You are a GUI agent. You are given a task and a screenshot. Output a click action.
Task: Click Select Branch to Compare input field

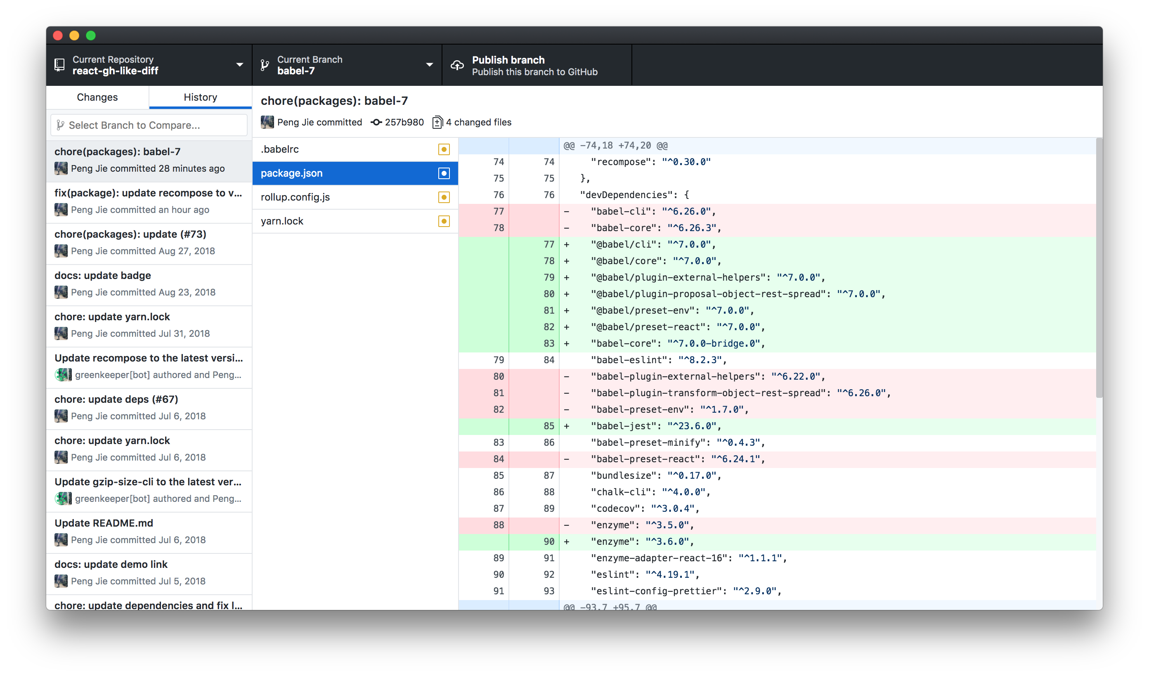click(x=149, y=125)
